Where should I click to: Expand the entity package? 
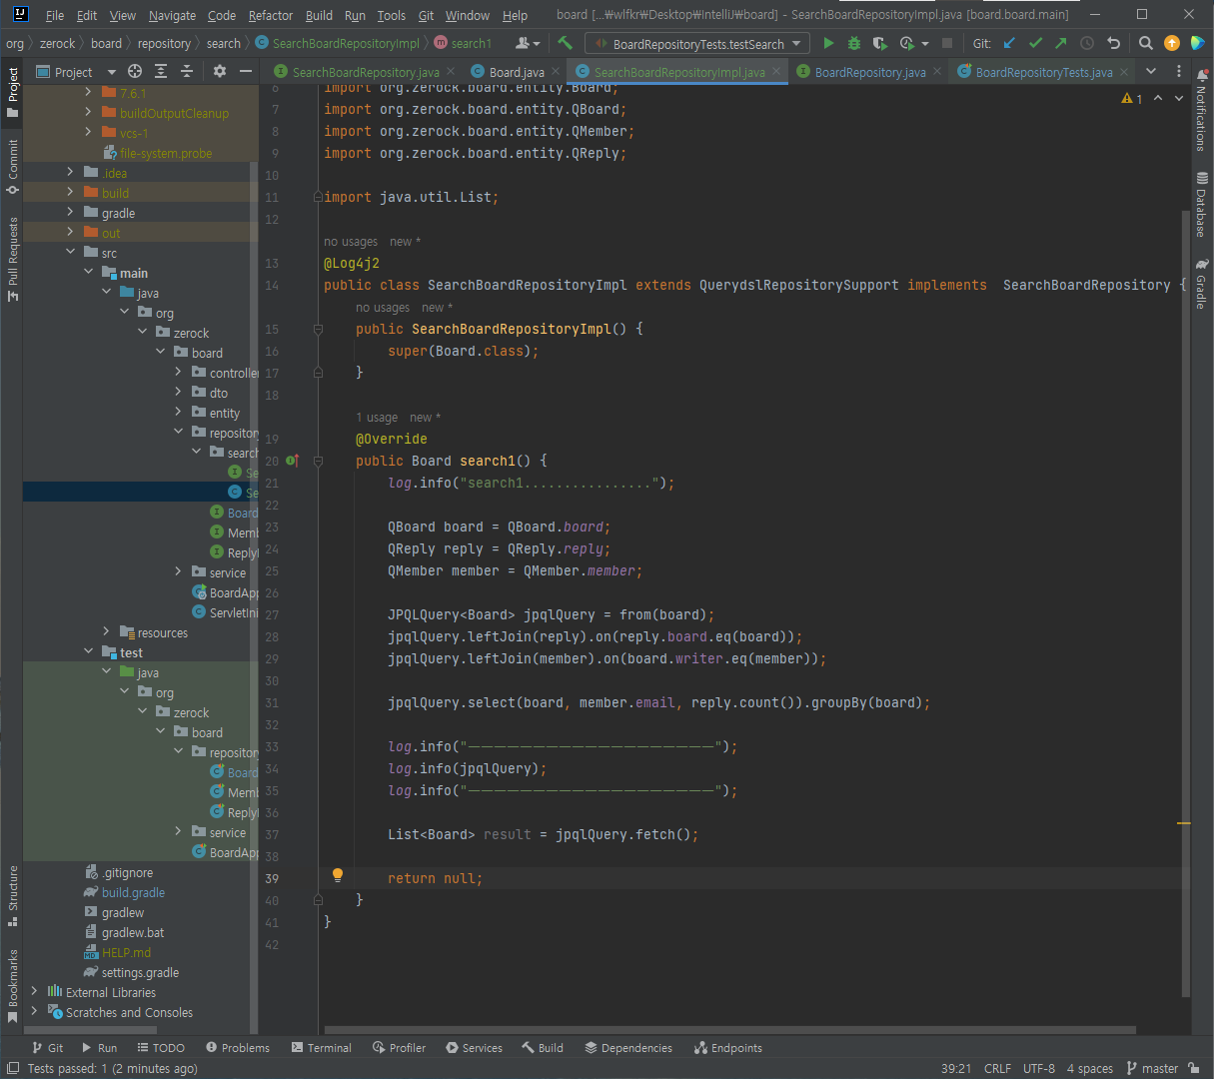click(x=178, y=412)
